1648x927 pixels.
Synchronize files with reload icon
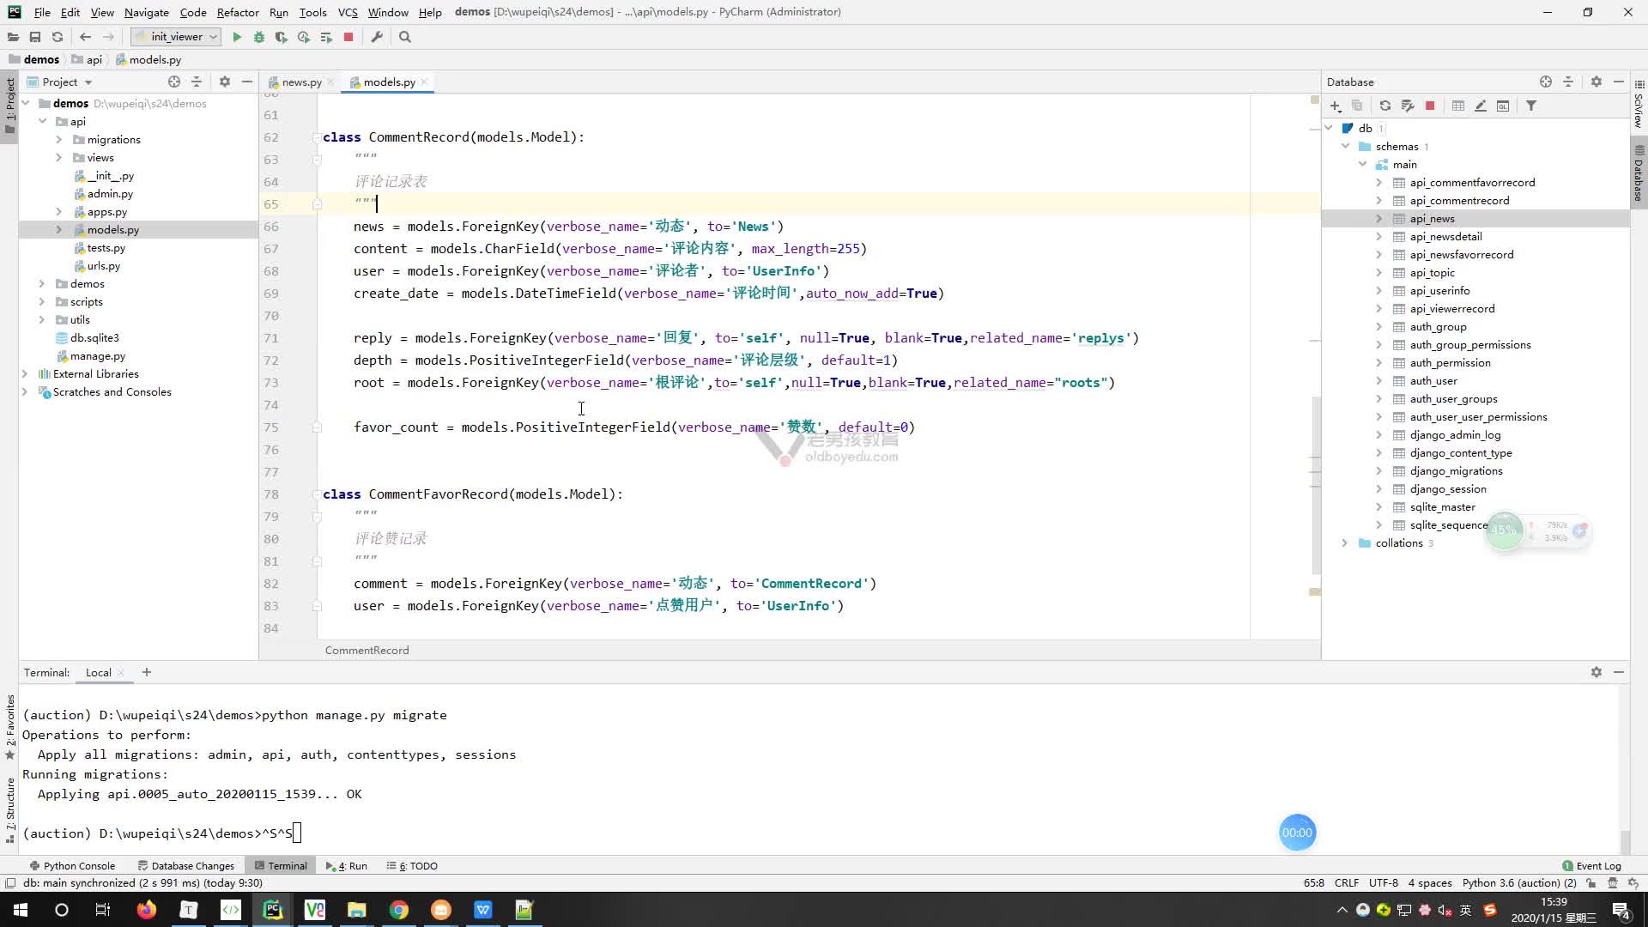tap(58, 37)
